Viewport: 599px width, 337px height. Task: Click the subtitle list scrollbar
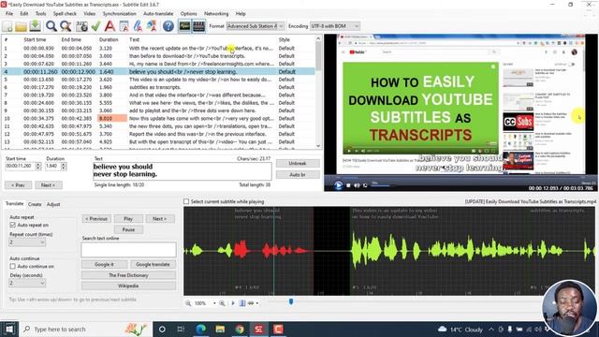click(318, 92)
